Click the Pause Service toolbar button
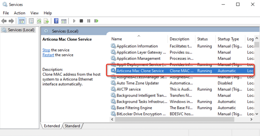 (x=88, y=21)
